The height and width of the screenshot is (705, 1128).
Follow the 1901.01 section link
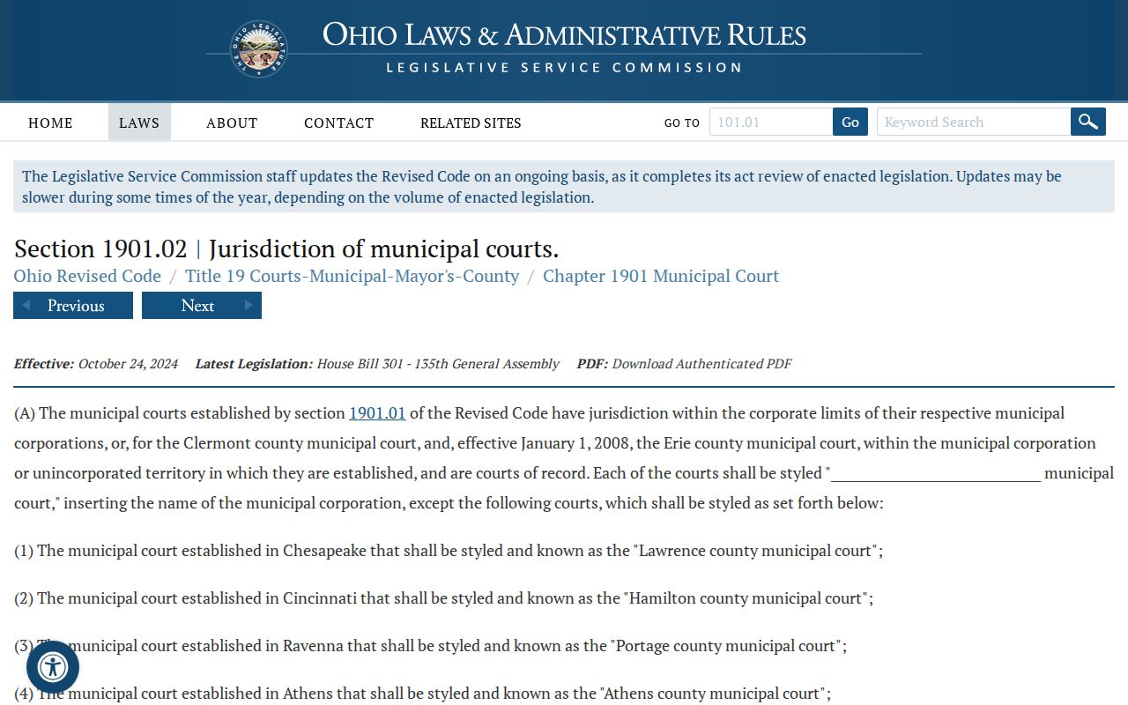[x=377, y=412]
